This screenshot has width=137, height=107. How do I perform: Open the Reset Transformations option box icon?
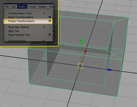tap(49, 17)
